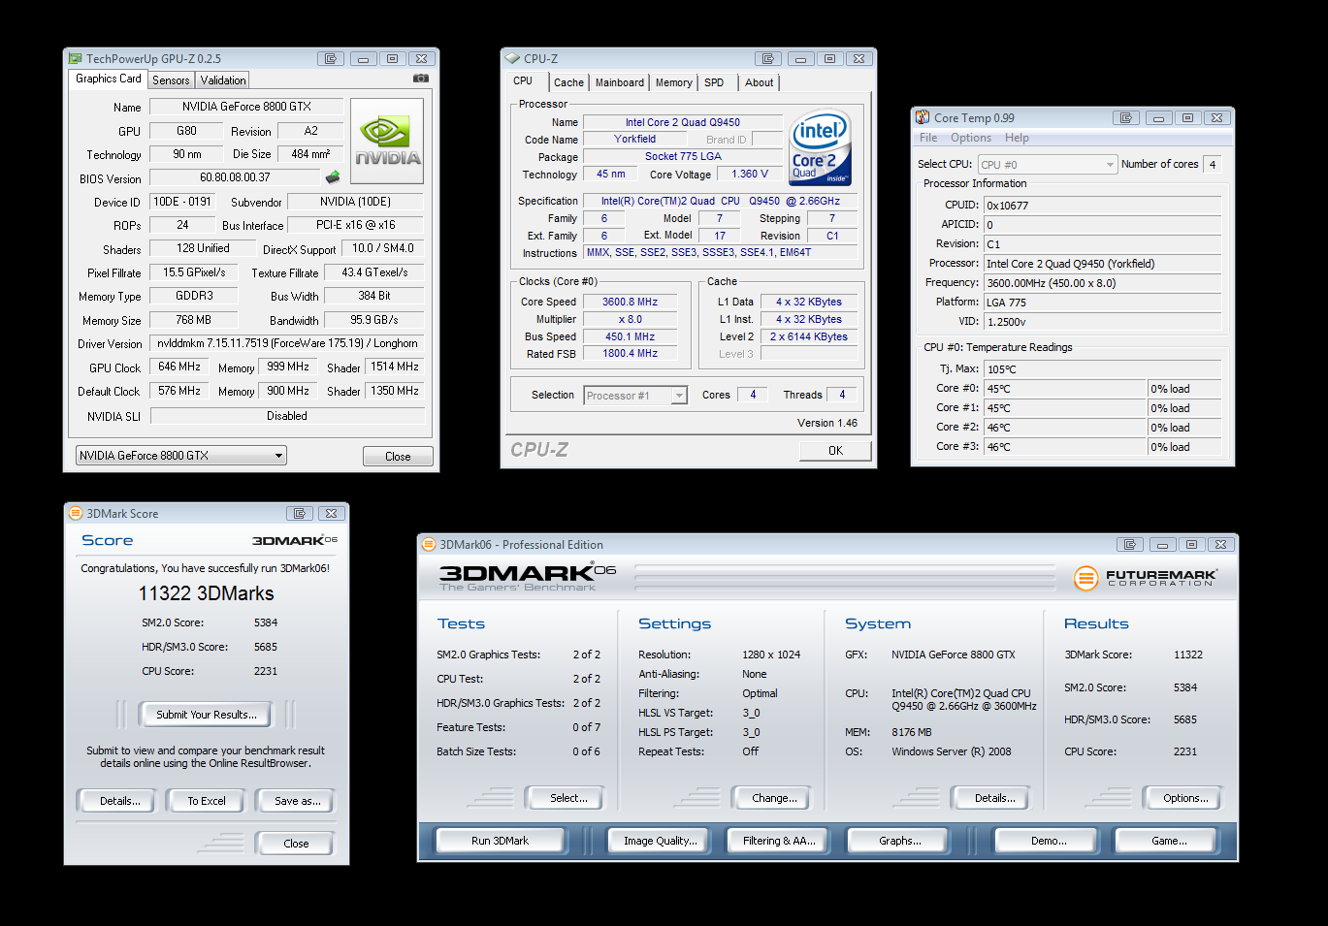1328x926 pixels.
Task: Click the CPU-Z Cores count field
Action: pos(753,395)
